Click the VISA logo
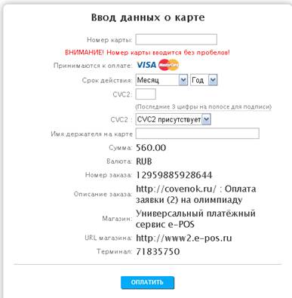292x298 pixels. 146,65
